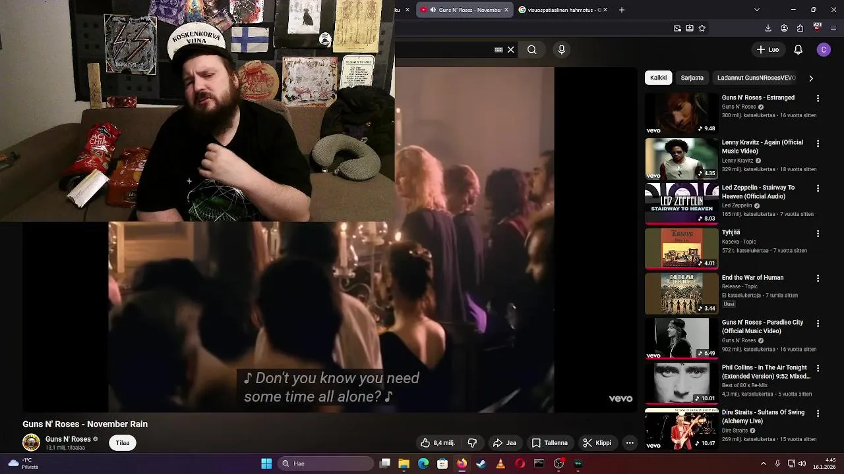Open Guns N' Roses - Estranged video title

(x=758, y=97)
